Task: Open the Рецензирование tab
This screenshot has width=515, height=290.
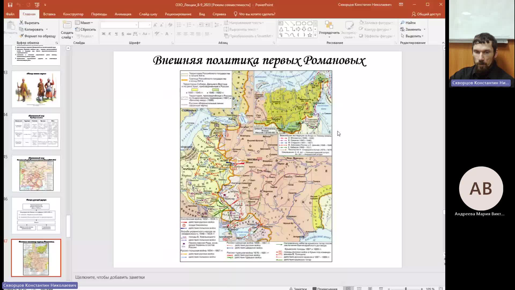Action: click(178, 14)
